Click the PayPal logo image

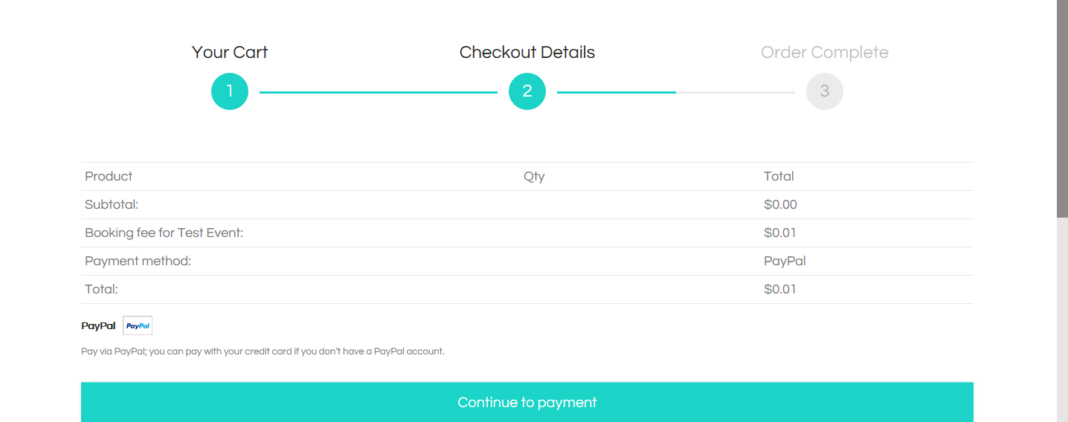tap(138, 325)
